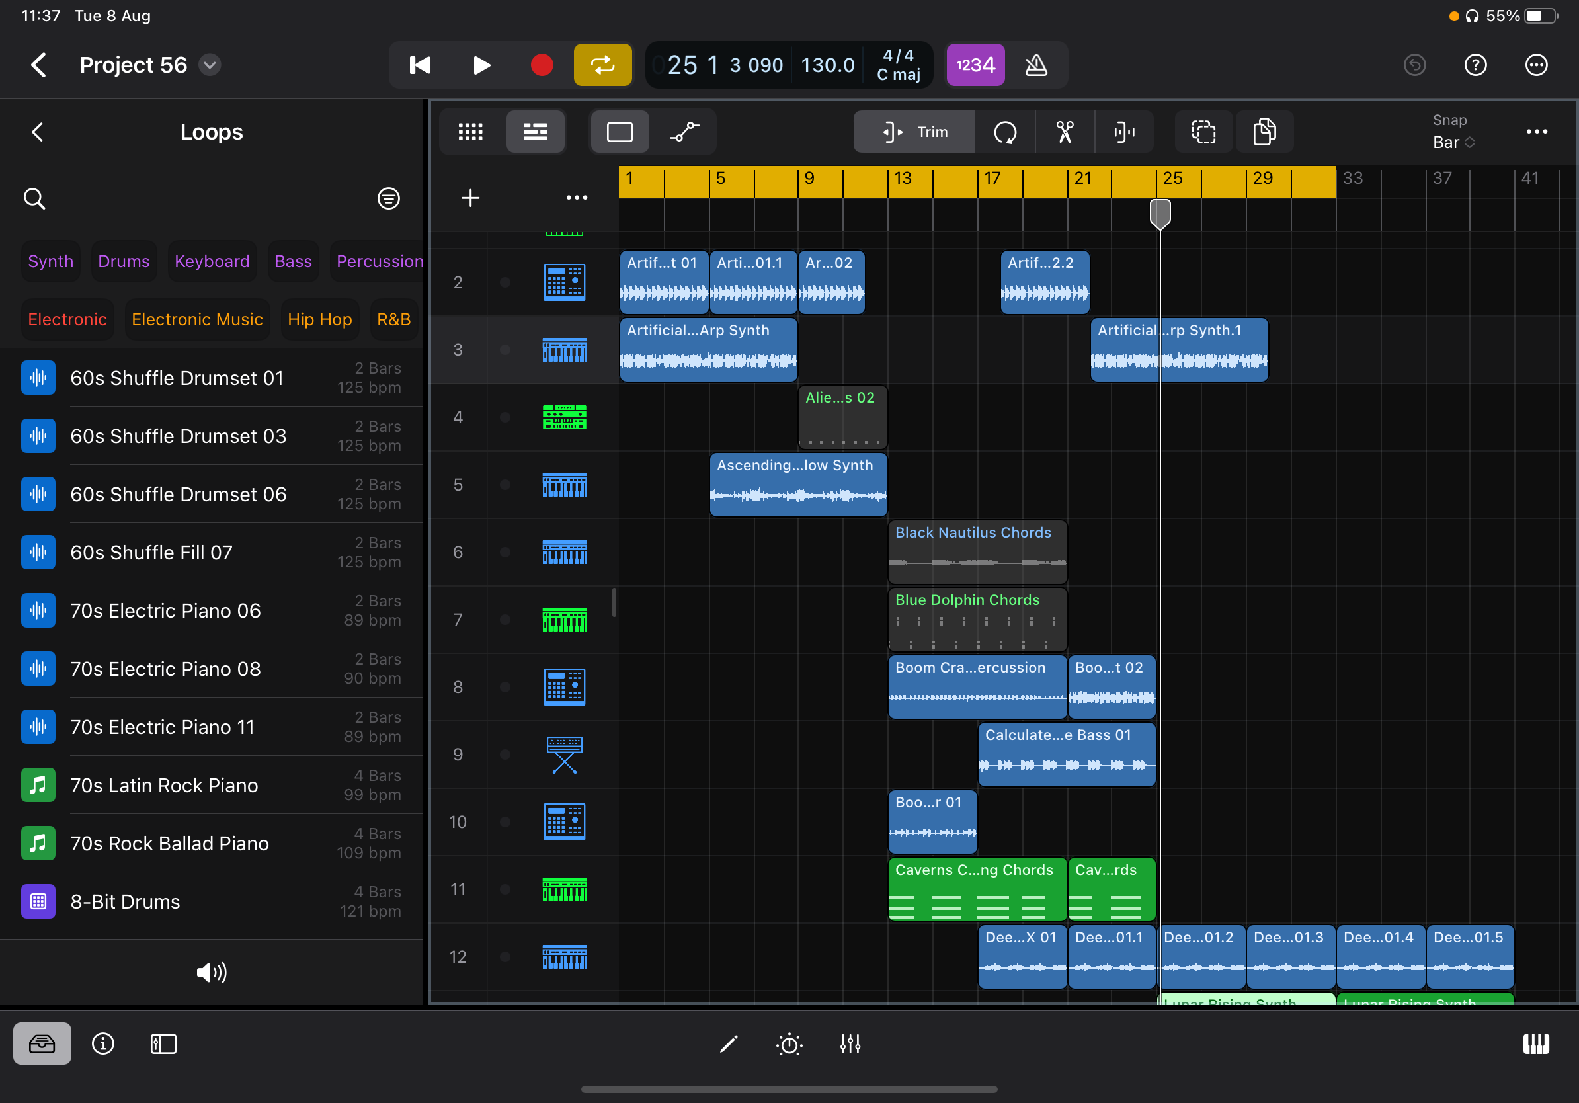Select track 4 green sequencer icon

tap(565, 417)
